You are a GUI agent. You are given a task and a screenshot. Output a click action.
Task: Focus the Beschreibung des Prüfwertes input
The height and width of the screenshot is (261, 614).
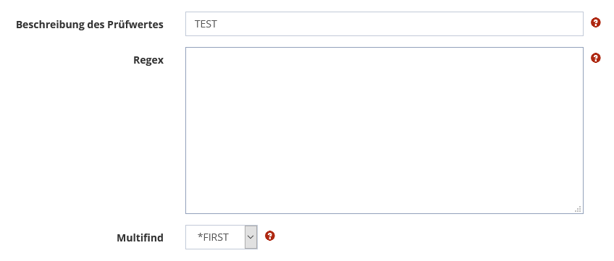384,24
